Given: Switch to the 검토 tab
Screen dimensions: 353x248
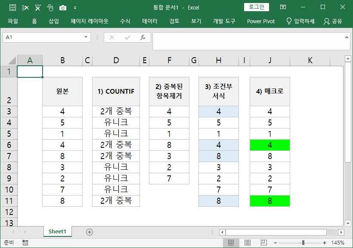Looking at the screenshot, I should (x=174, y=21).
